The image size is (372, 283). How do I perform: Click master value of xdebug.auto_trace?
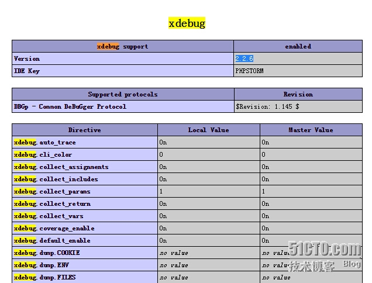266,142
